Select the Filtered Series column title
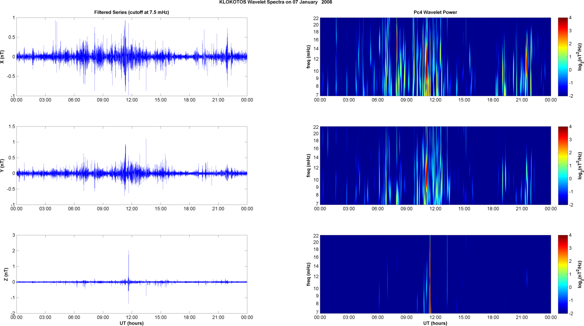 coord(131,12)
